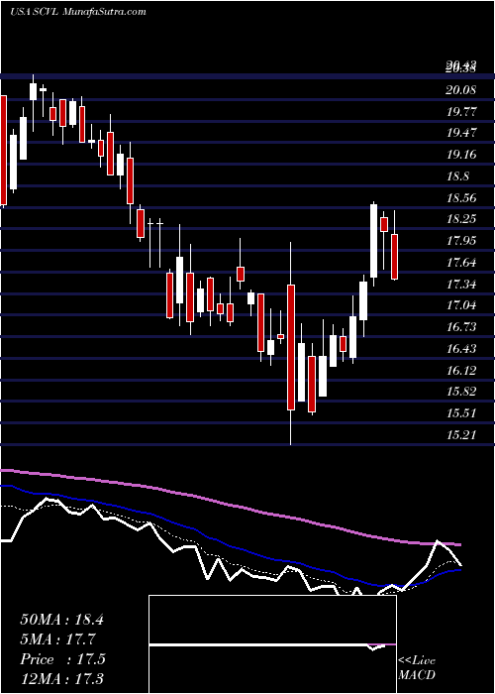
Task: Click the 18.25 price axis label
Action: [x=461, y=219]
